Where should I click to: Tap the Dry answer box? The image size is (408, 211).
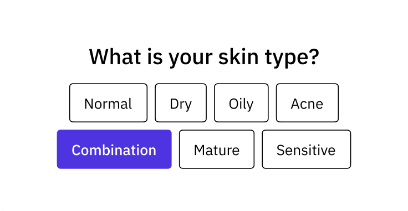[x=181, y=103]
